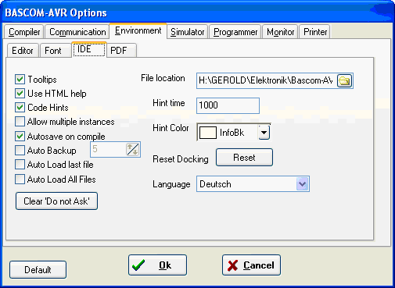
Task: Click the InfoBk hint color swatch
Action: coord(207,133)
